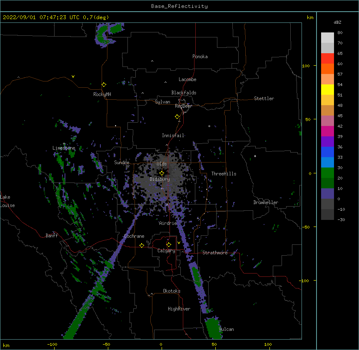Select the Banff label
This screenshot has height=350, width=359.
52,236
